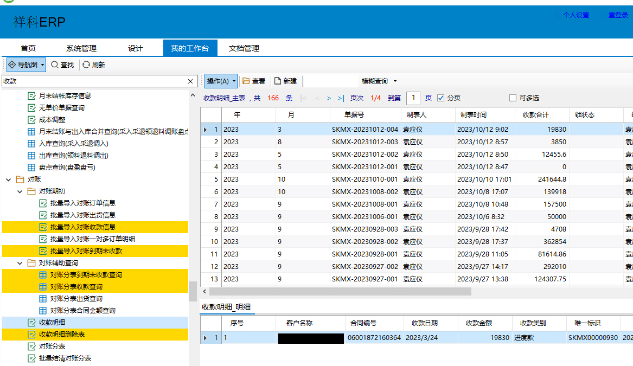Click the 新建 new document icon
The width and height of the screenshot is (633, 366).
click(278, 81)
